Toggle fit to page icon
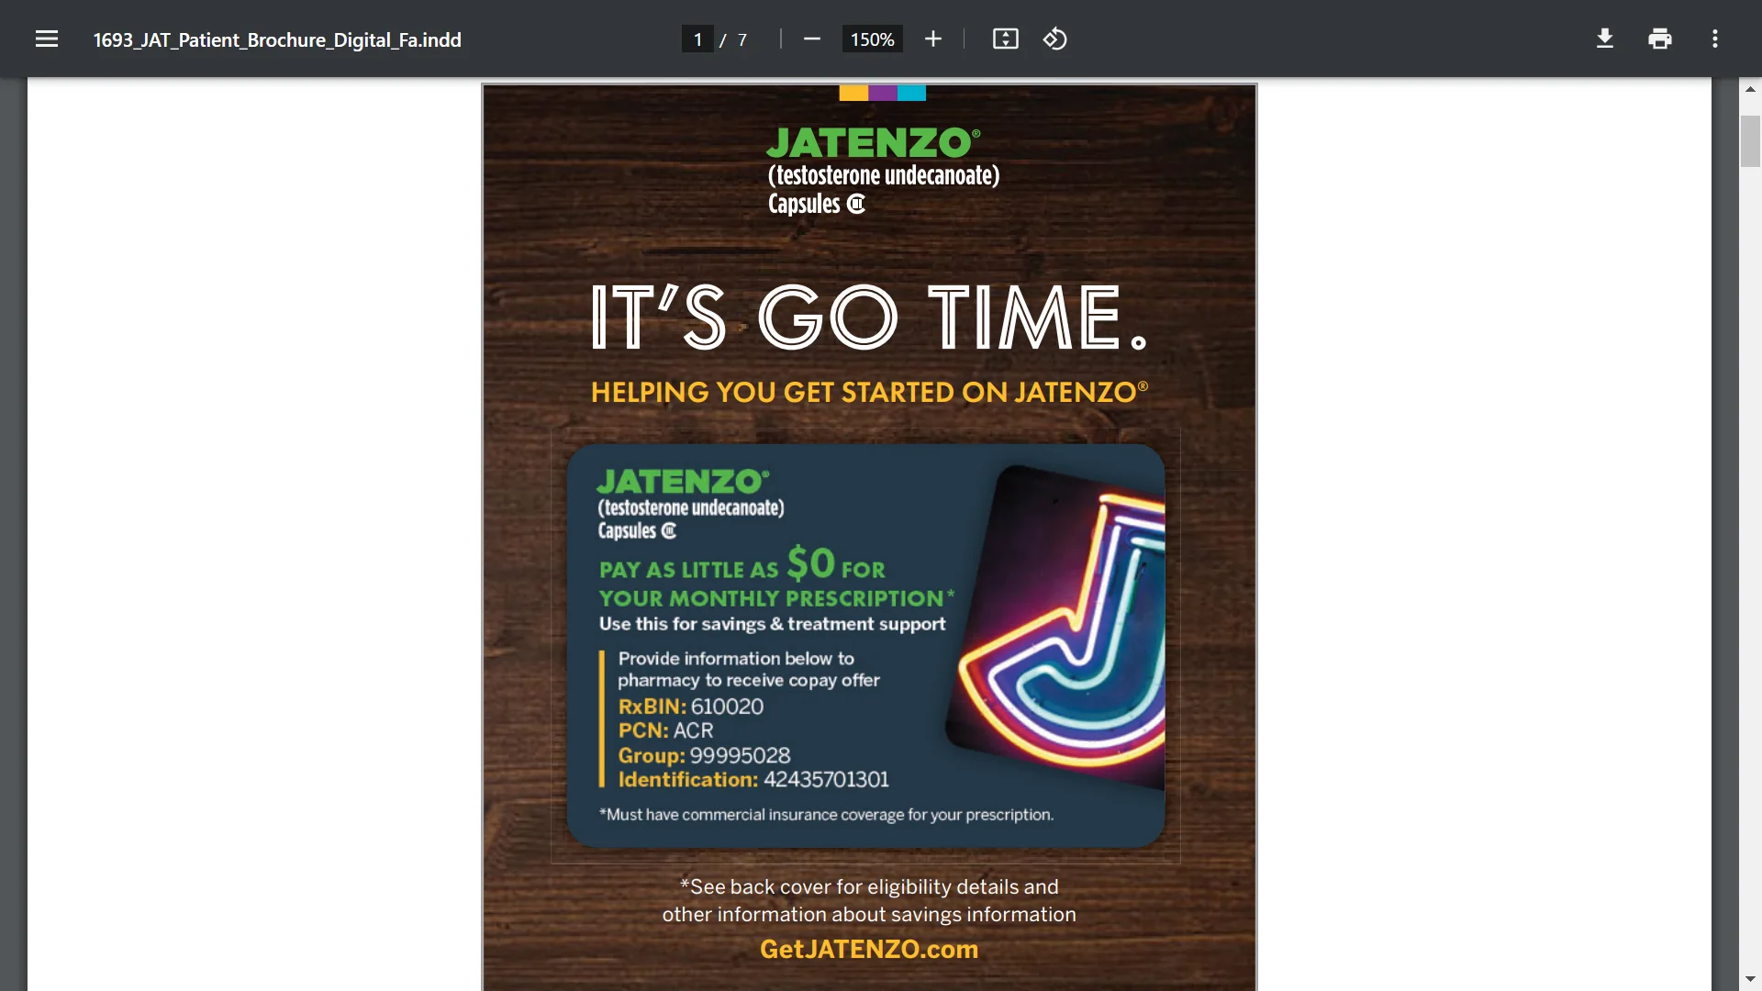Viewport: 1762px width, 991px height. (1006, 39)
